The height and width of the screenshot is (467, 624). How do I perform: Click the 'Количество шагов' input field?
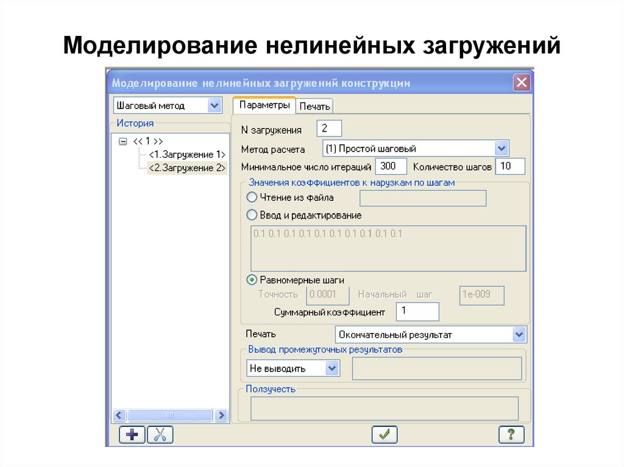tap(509, 166)
